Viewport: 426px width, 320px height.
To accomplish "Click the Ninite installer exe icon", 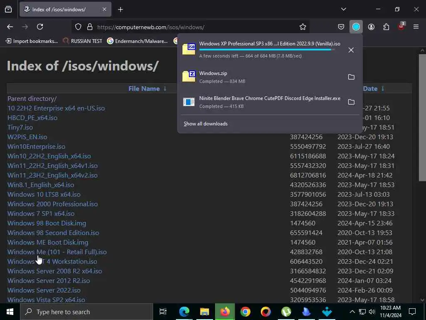I will [x=189, y=102].
